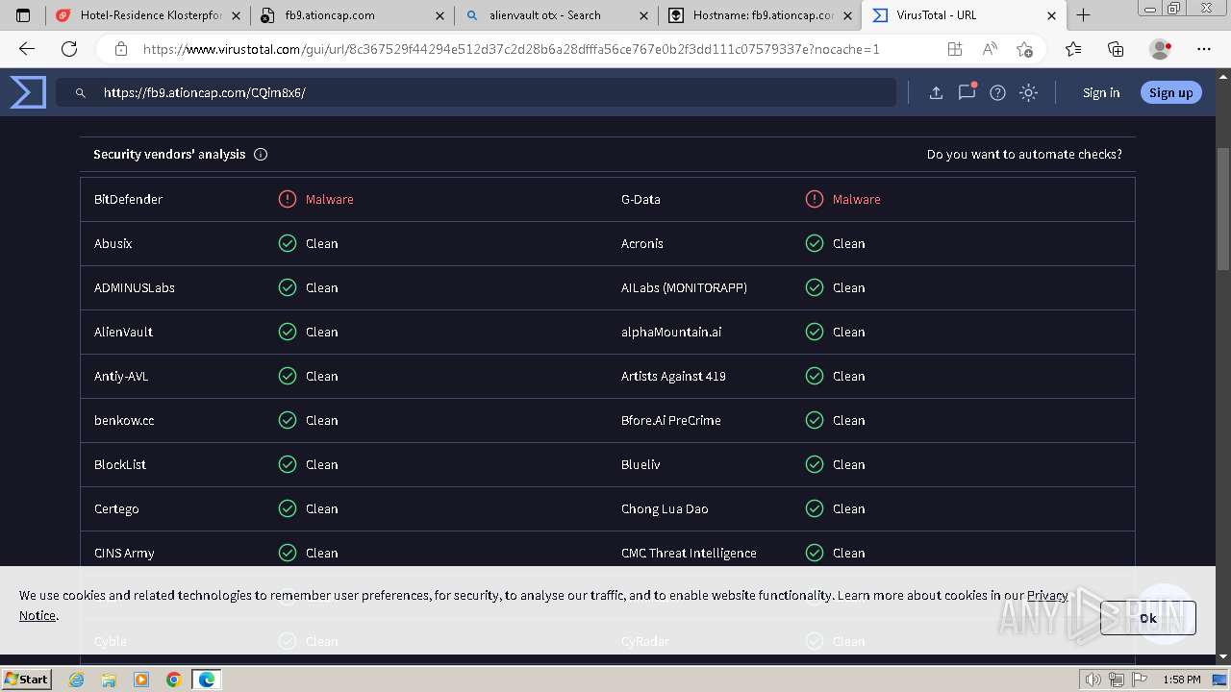Open File Explorer from taskbar

(109, 680)
